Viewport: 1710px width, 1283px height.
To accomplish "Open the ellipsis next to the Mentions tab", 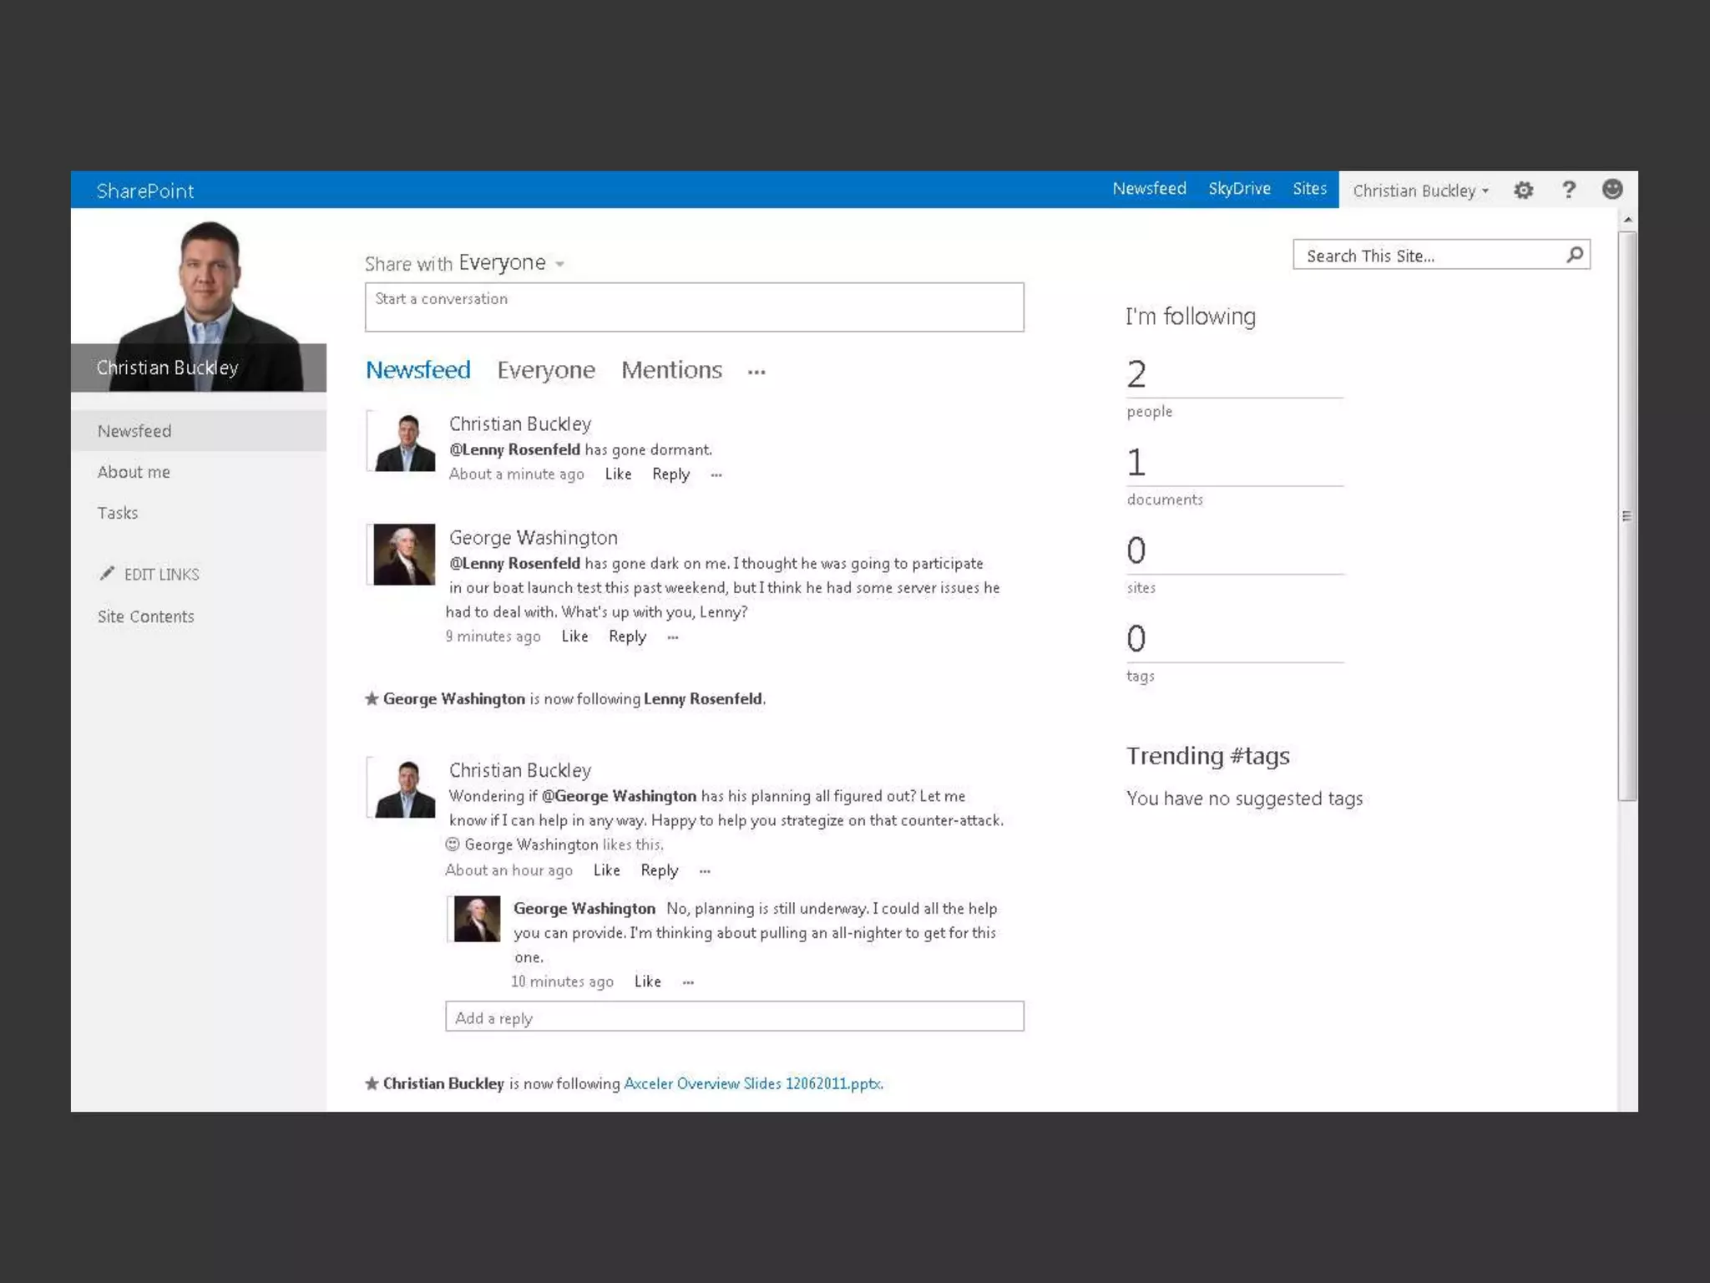I will pyautogui.click(x=756, y=372).
